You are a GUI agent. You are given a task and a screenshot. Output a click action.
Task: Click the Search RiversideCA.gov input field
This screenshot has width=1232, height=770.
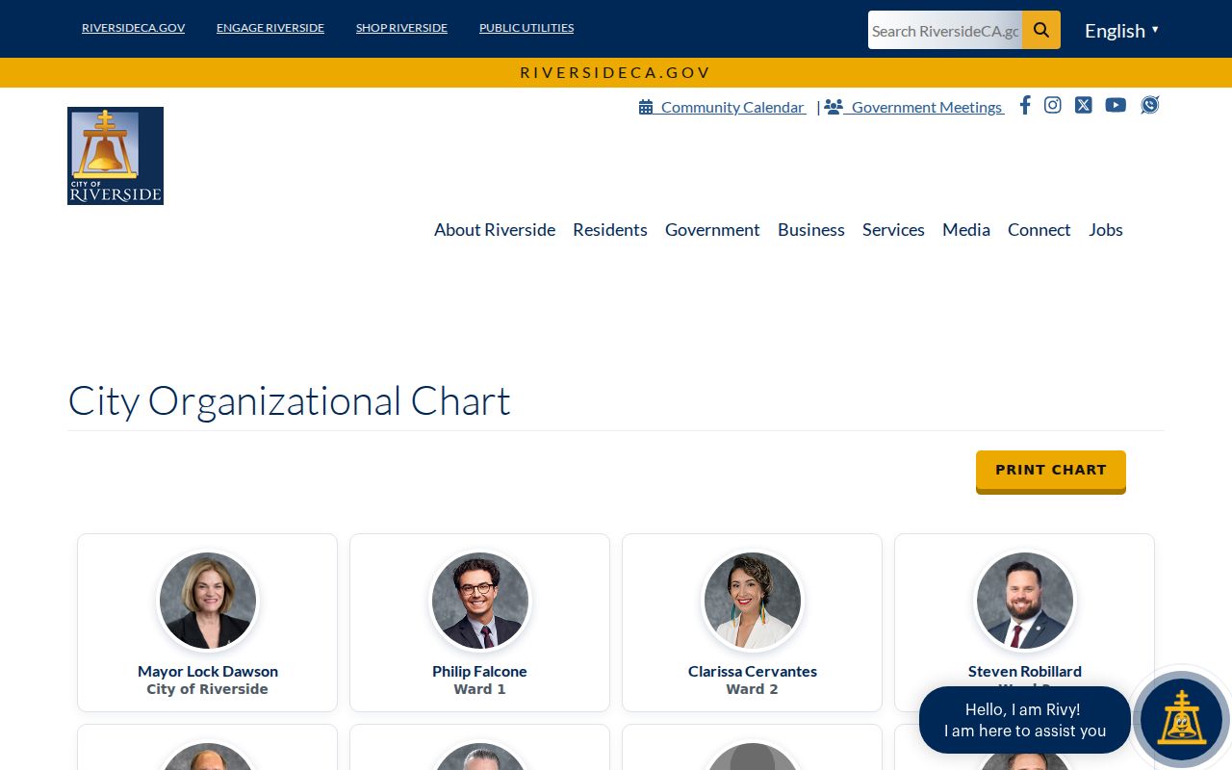click(x=945, y=30)
